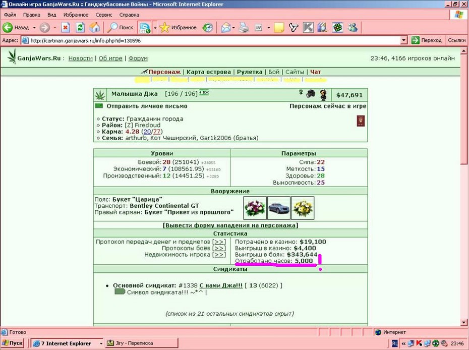Switch to the Карта острова tab

(208, 72)
